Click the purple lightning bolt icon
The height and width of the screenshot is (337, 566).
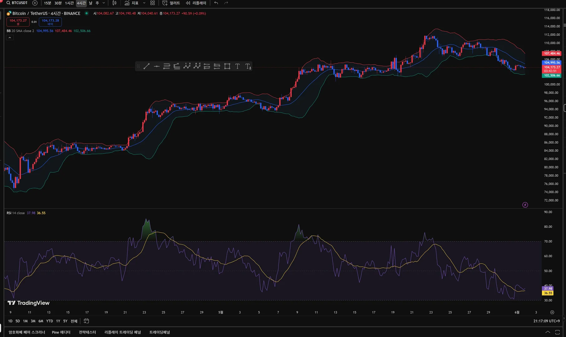(x=525, y=205)
